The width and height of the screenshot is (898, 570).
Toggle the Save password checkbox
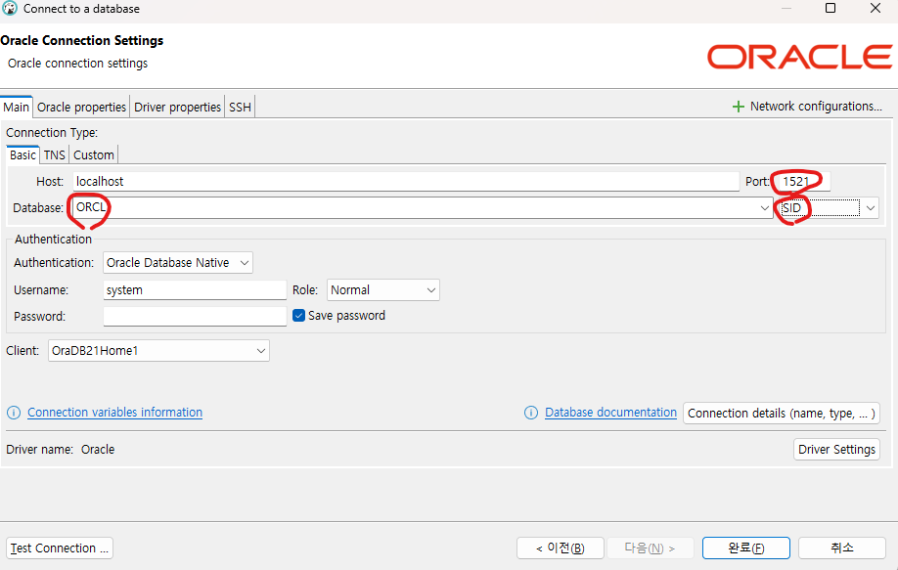(298, 316)
